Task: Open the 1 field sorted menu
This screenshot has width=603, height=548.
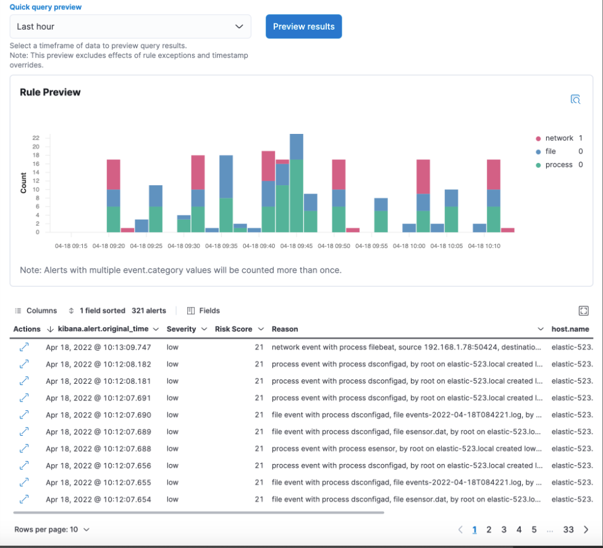Action: click(96, 310)
